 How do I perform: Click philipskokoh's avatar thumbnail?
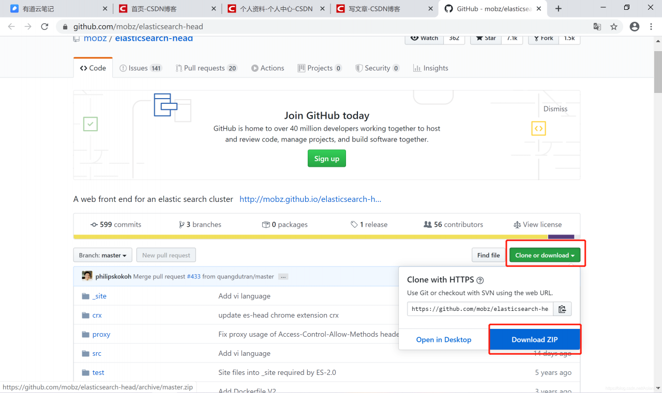(87, 276)
